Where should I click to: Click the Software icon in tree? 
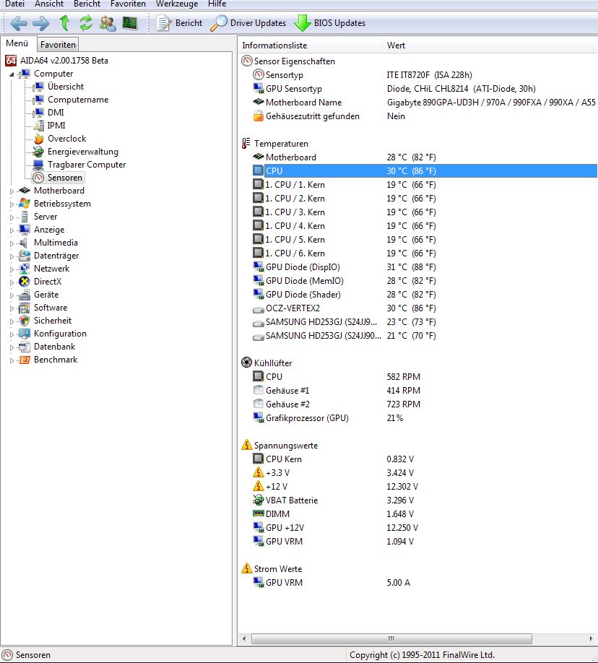pyautogui.click(x=25, y=308)
